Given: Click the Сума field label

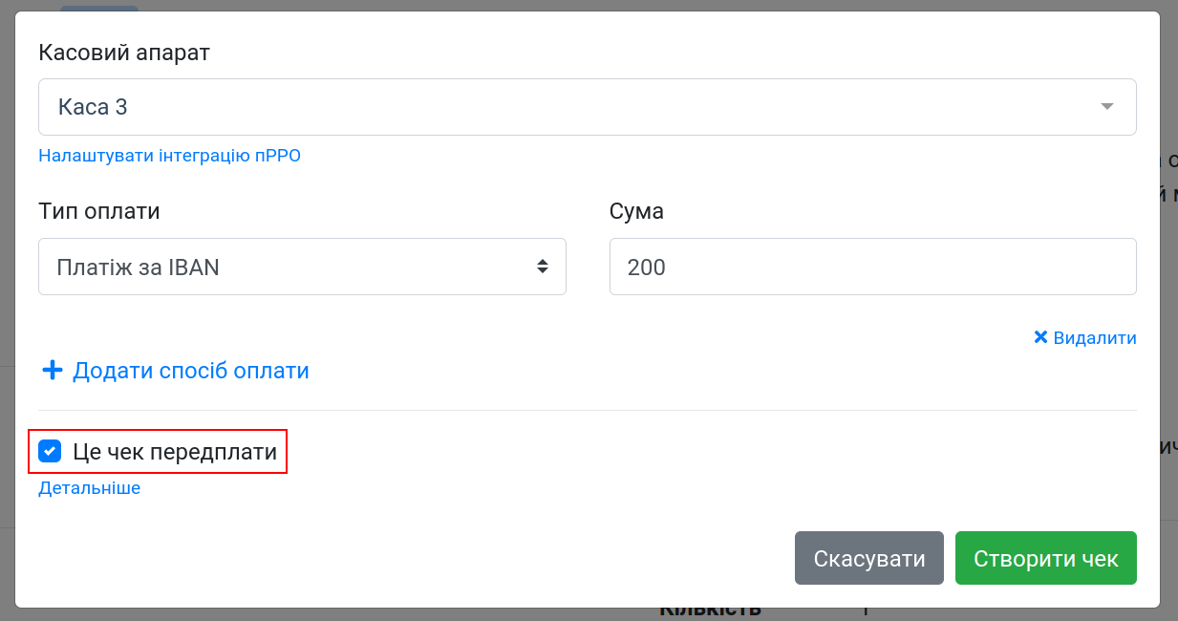Looking at the screenshot, I should point(636,211).
